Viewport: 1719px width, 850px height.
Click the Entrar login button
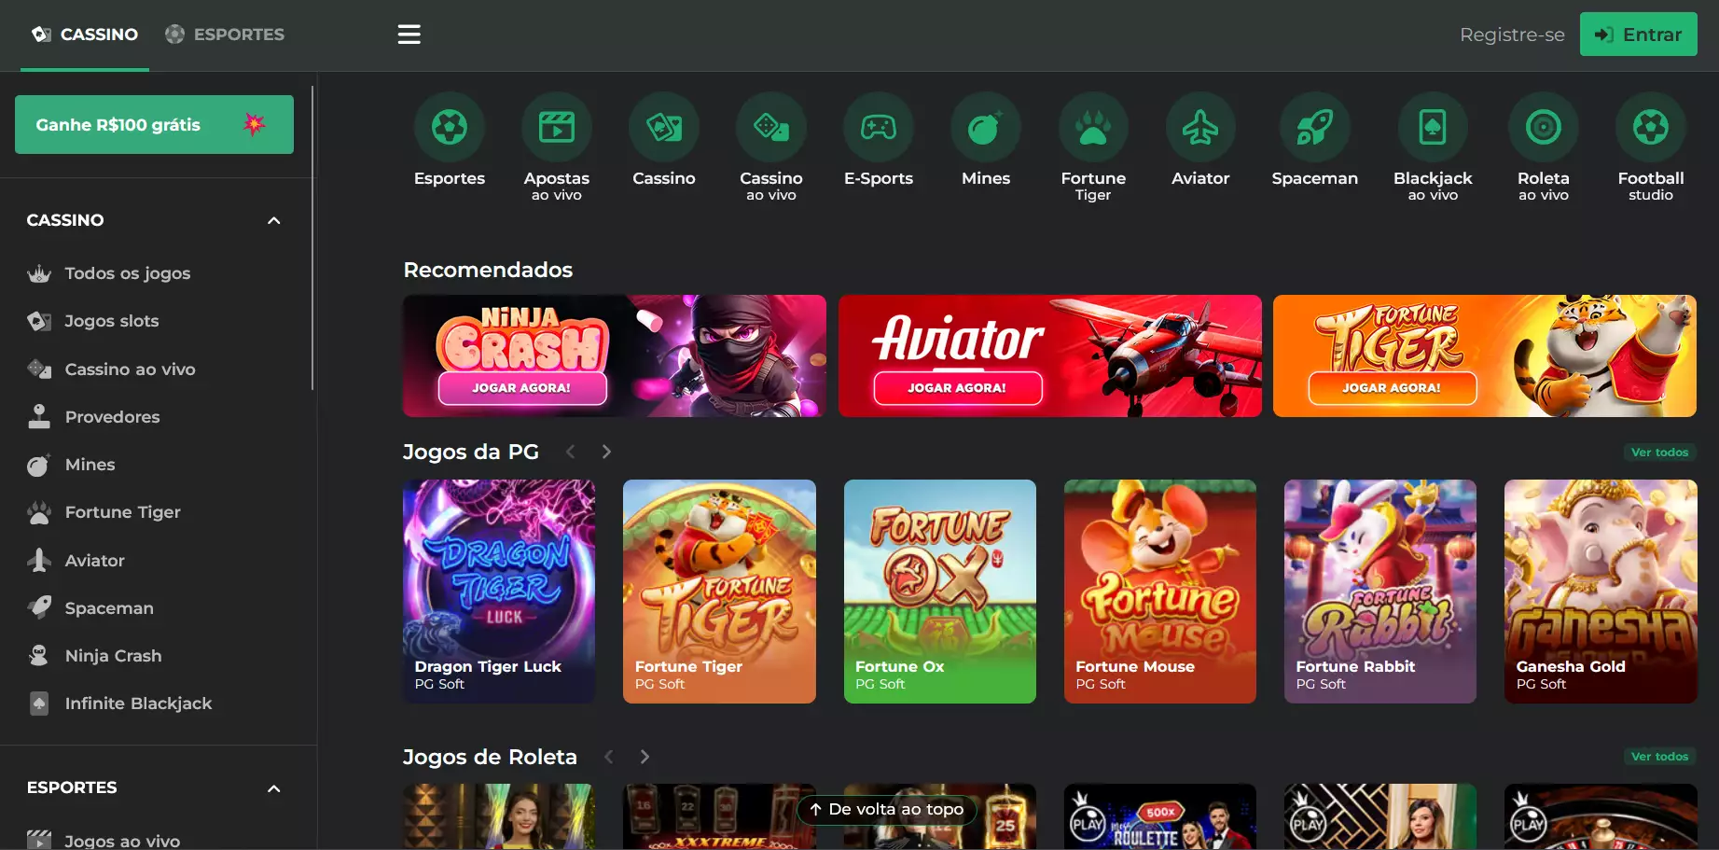[1638, 35]
